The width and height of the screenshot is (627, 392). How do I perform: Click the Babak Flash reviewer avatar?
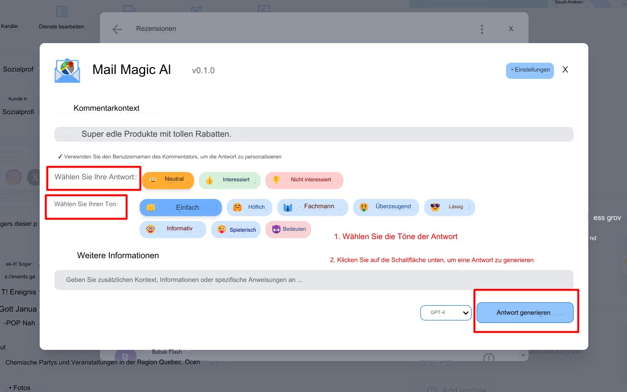coord(125,357)
